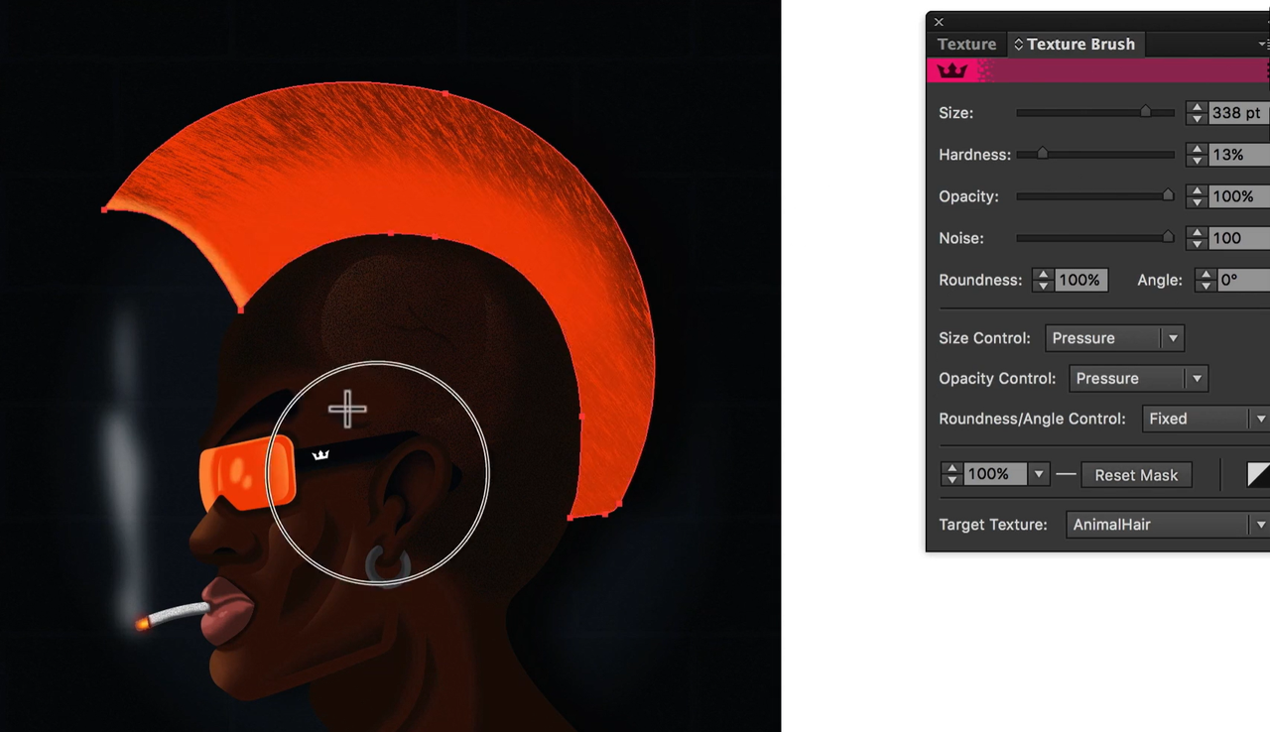Click the diamond icon beside Texture Brush label
Screen dimensions: 1270x732
pos(1018,44)
